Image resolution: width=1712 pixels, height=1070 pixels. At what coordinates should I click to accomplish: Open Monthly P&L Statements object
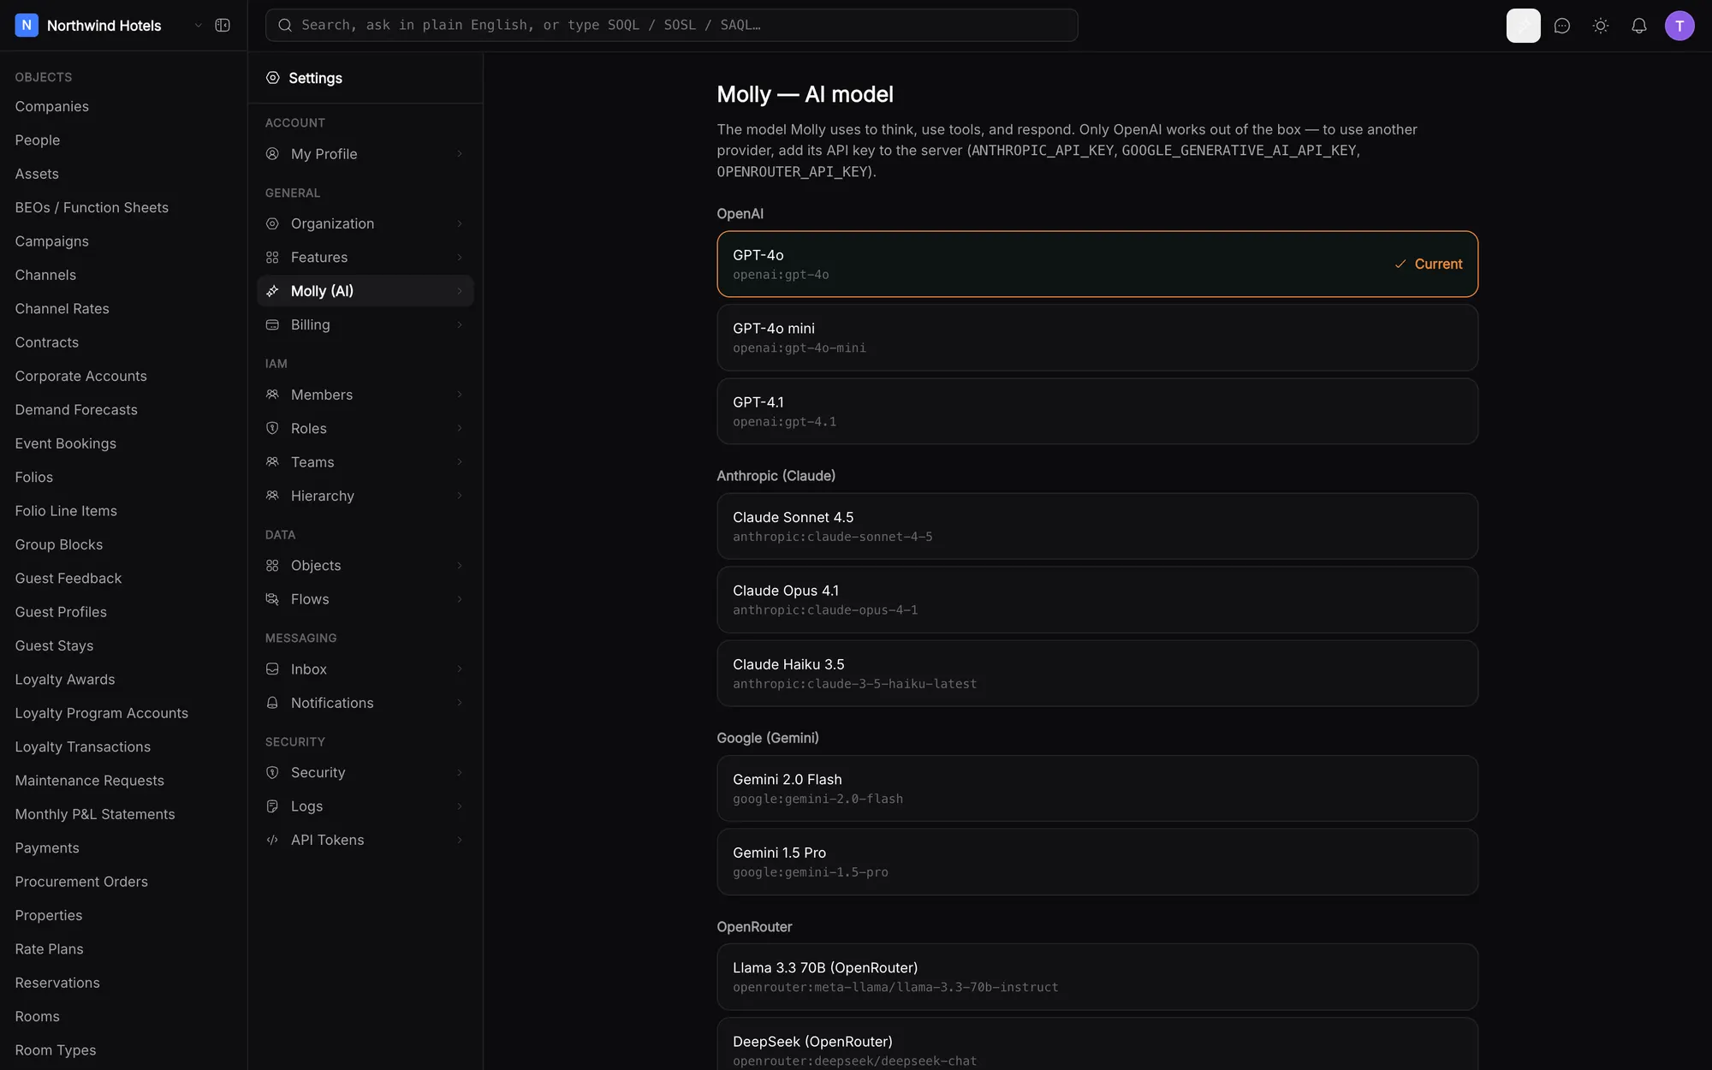pos(95,814)
